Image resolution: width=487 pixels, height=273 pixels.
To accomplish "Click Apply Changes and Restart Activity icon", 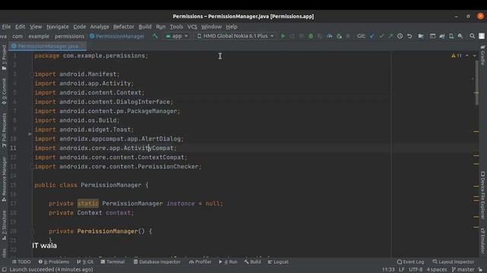I will point(292,36).
